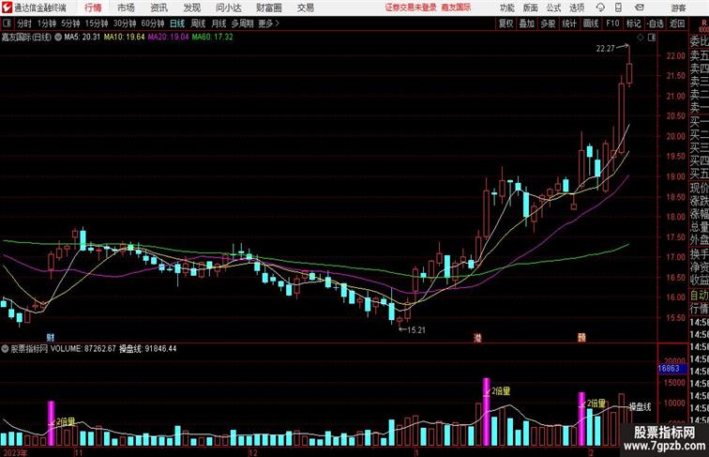
Task: Open the 资讯 tab
Action: [158, 8]
